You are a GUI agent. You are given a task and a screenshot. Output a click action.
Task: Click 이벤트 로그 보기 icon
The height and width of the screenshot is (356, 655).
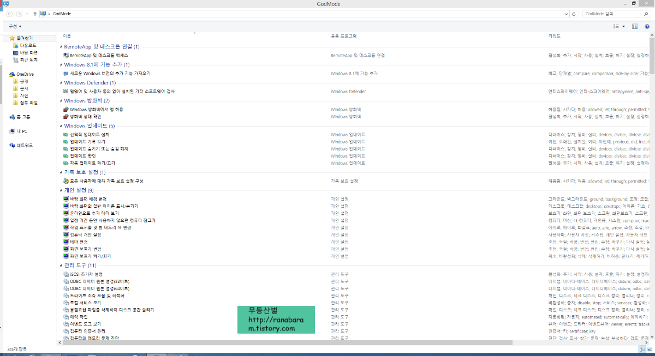[x=66, y=324]
